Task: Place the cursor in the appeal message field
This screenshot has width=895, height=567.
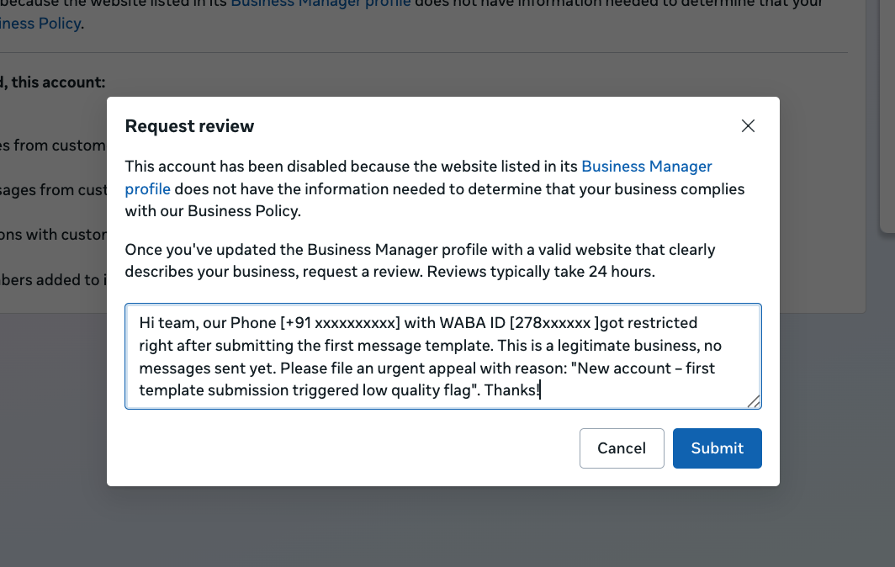Action: click(443, 356)
